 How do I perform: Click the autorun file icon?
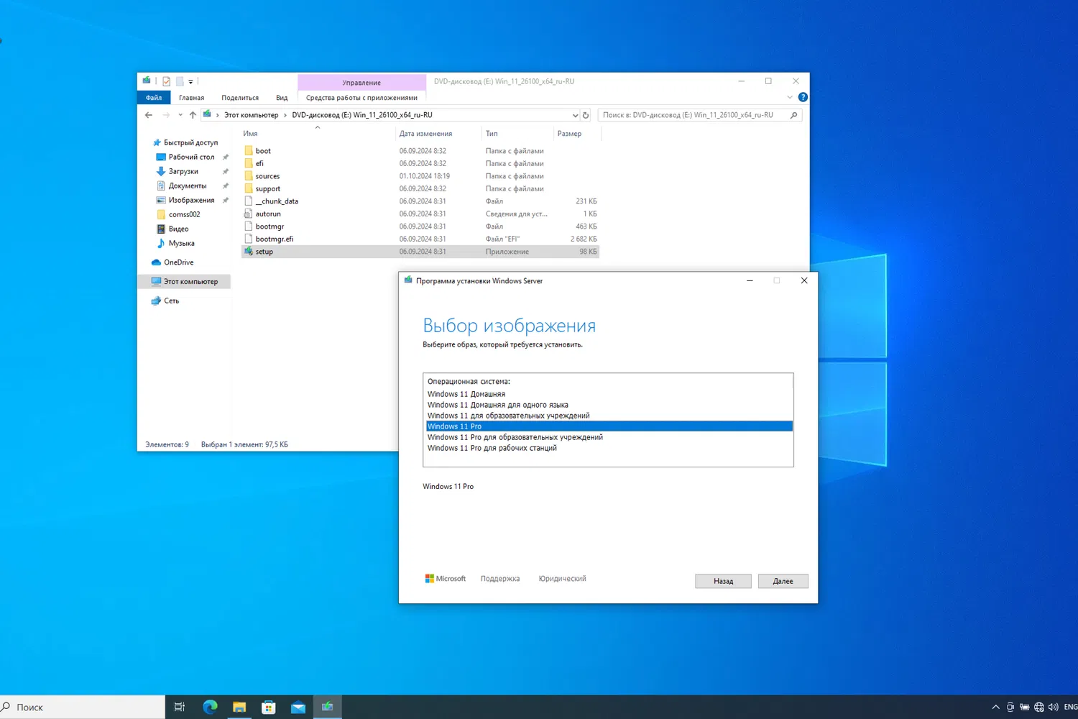(x=249, y=214)
